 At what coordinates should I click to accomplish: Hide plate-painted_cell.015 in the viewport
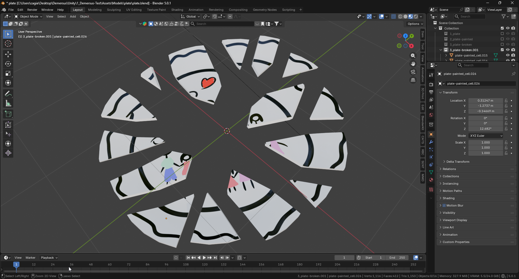pyautogui.click(x=508, y=55)
